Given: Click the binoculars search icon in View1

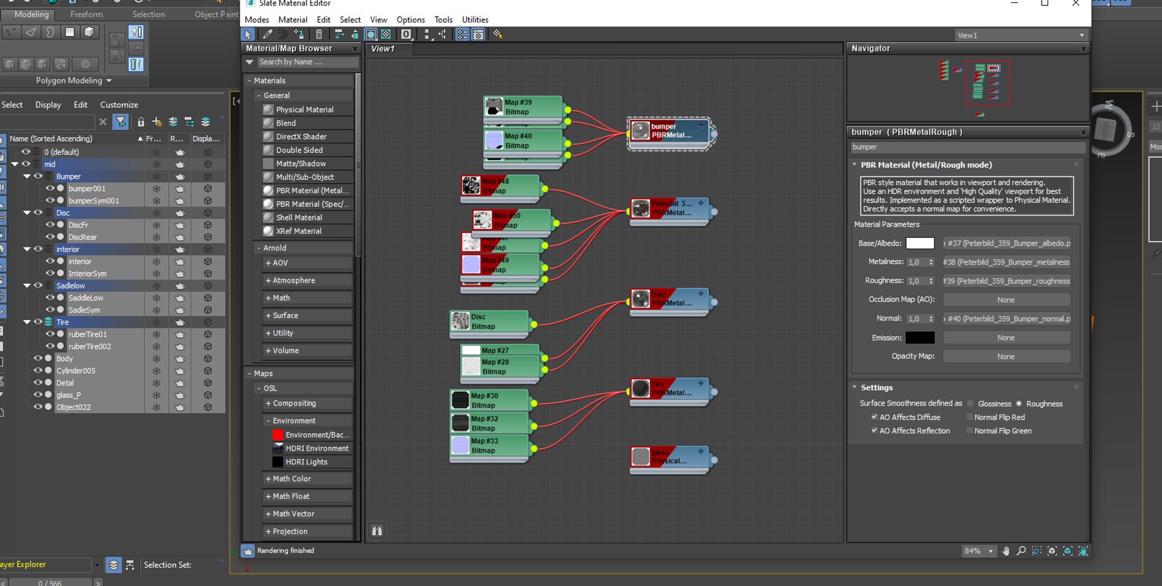Looking at the screenshot, I should [377, 531].
